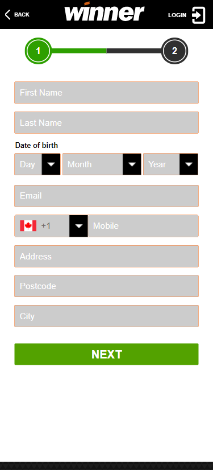The image size is (213, 470).
Task: Focus the Mobile number field
Action: pos(143,226)
